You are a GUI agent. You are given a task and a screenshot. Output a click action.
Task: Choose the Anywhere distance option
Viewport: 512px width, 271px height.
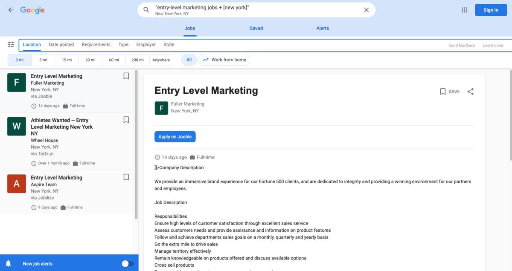[161, 60]
